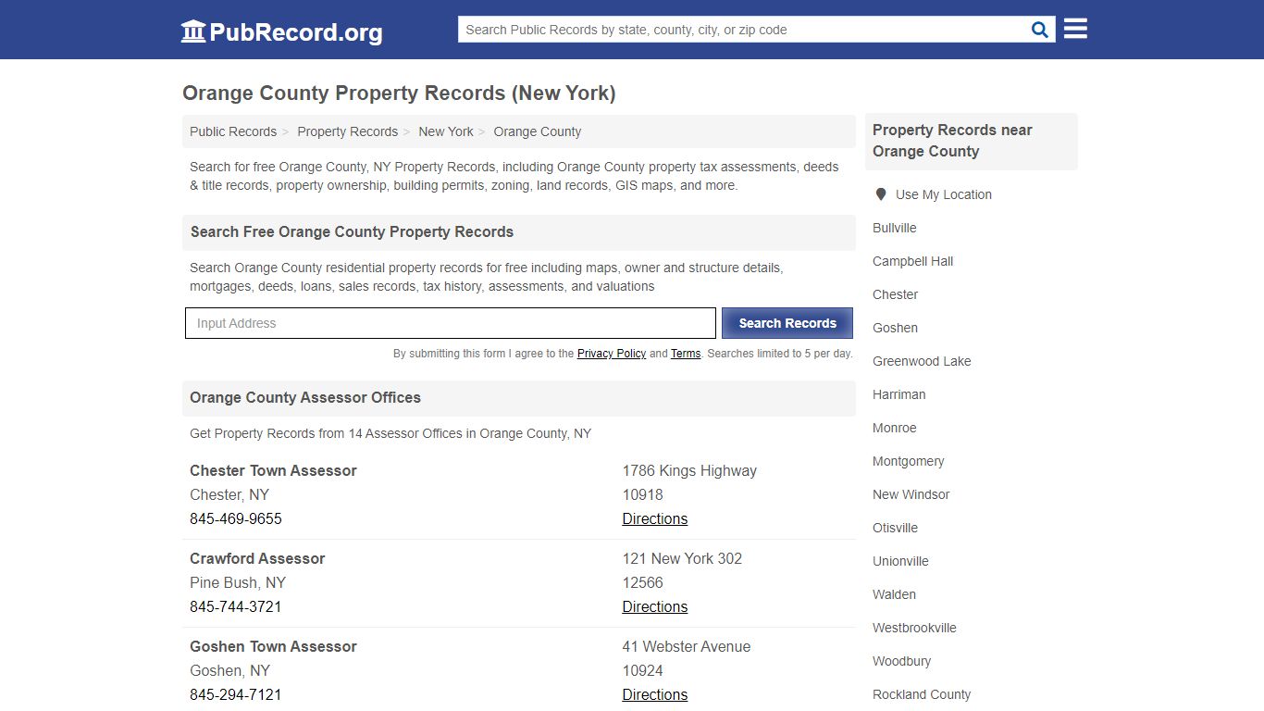Viewport: 1264px width, 711px height.
Task: Open Public Records breadcrumb
Action: coord(233,131)
